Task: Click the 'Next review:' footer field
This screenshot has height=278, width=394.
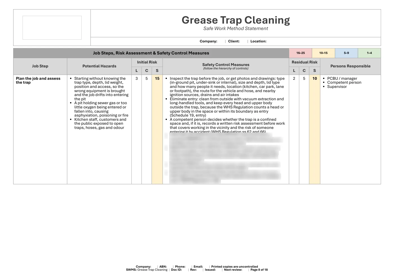Action: [x=233, y=270]
